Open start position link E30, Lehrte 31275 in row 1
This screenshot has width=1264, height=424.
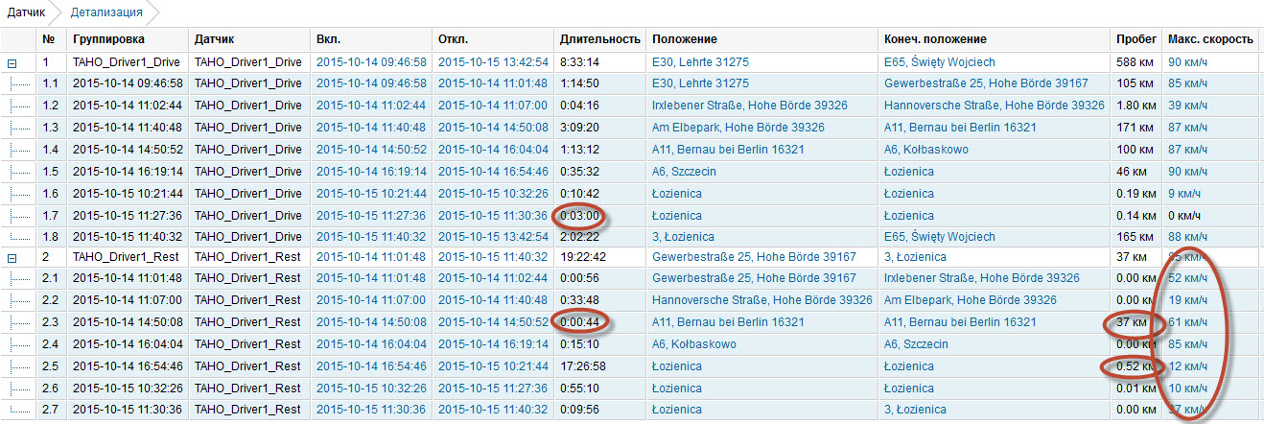(x=700, y=61)
